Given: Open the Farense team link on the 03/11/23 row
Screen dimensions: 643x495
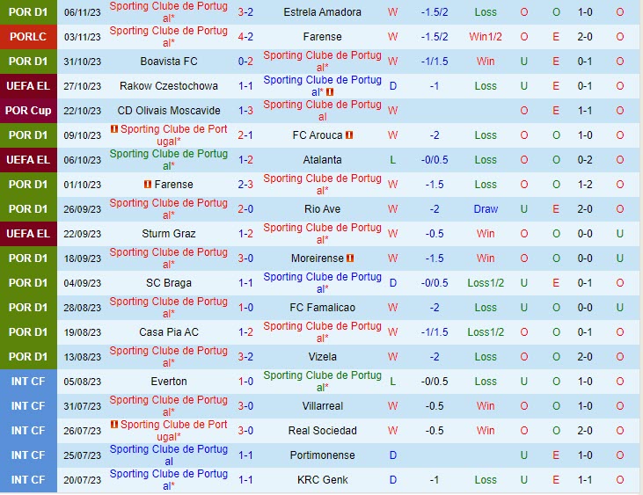Looking at the screenshot, I should pyautogui.click(x=322, y=37).
